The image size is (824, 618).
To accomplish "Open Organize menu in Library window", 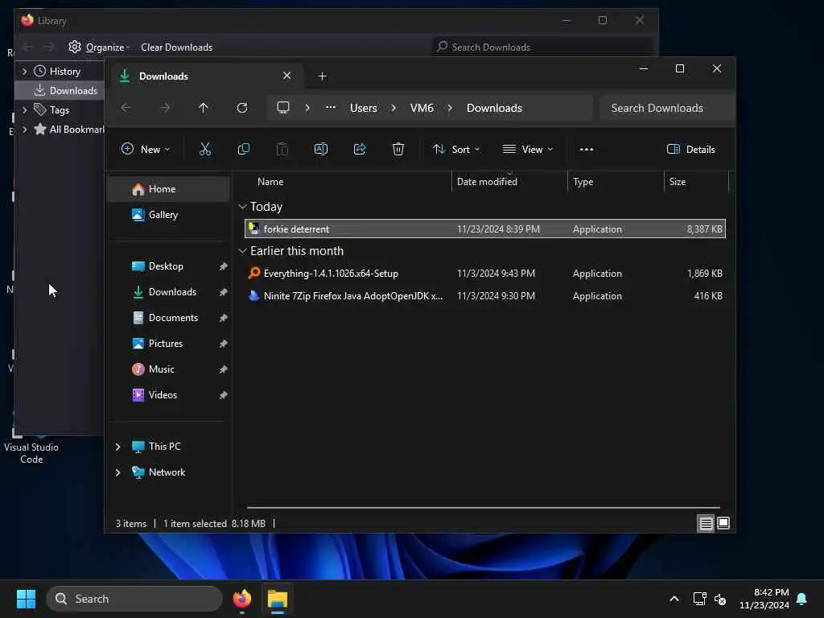I will 99,47.
